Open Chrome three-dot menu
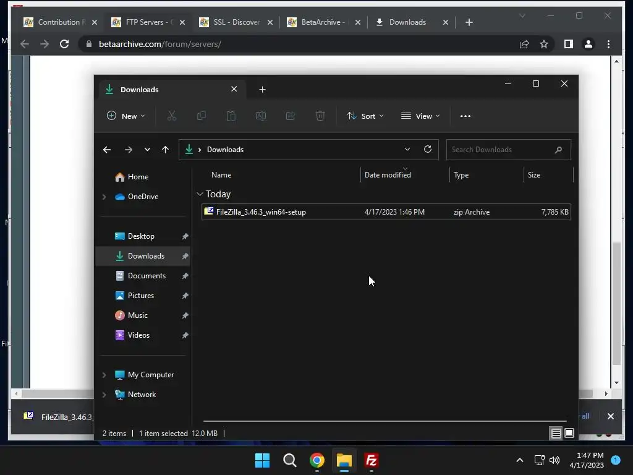 (x=609, y=44)
